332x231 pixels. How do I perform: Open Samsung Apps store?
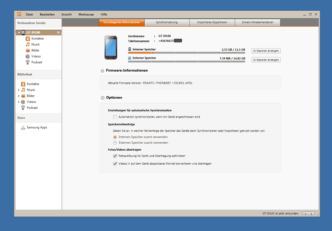[34, 127]
